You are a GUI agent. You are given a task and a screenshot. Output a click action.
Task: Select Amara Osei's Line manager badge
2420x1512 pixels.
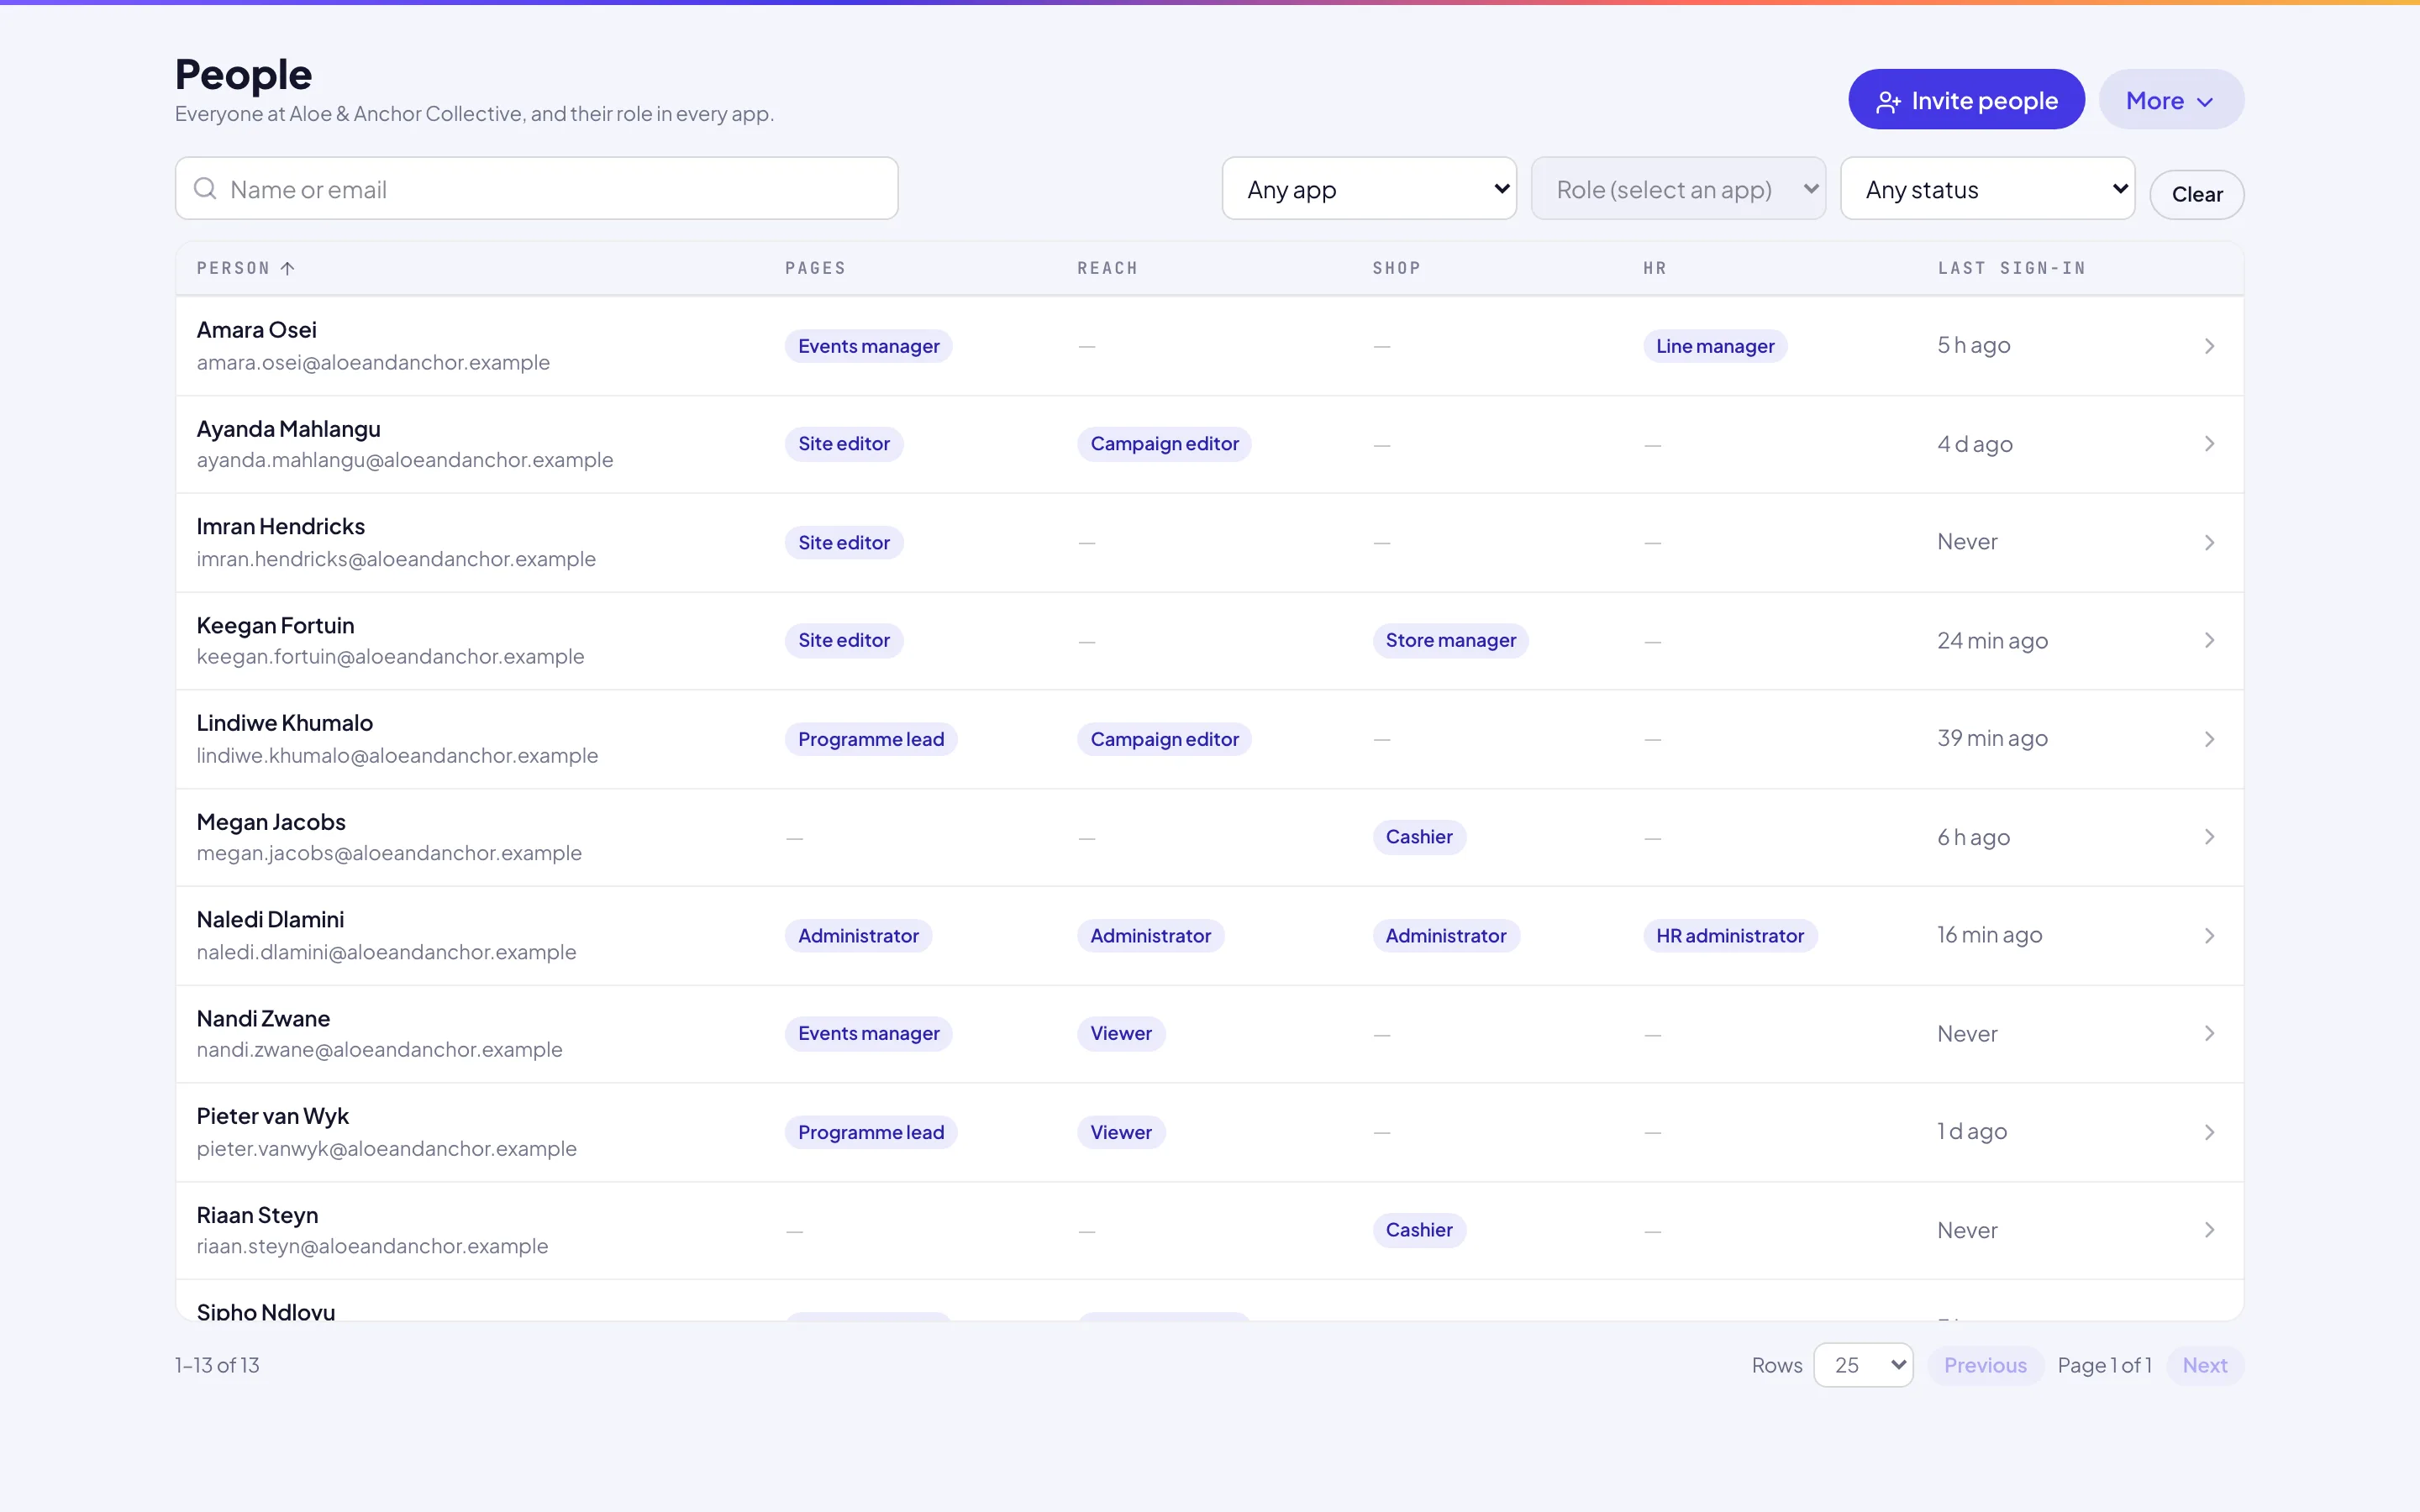(x=1715, y=346)
